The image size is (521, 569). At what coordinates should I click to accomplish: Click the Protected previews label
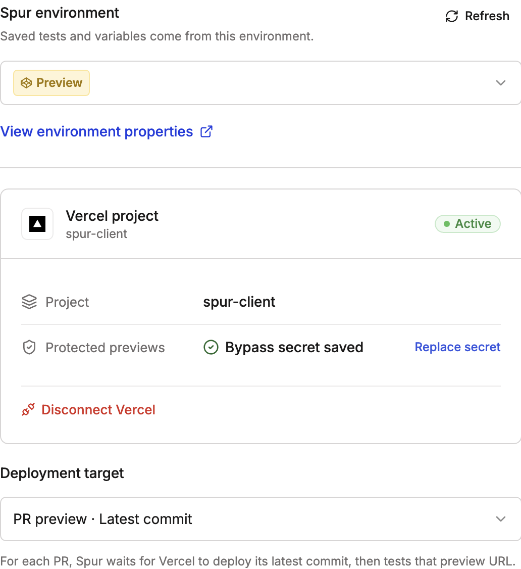tap(105, 348)
